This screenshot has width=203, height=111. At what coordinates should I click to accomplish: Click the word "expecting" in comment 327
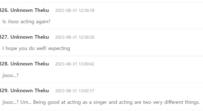(x=59, y=48)
